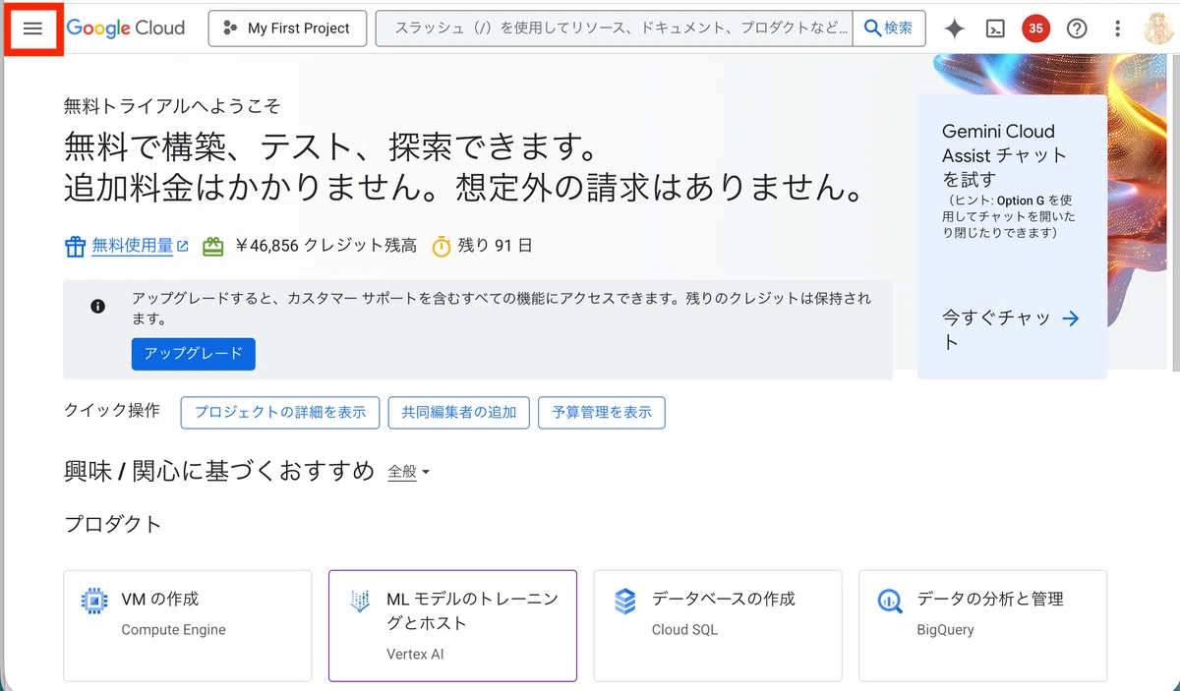Click the アップグレード button
The width and height of the screenshot is (1180, 691).
point(194,354)
